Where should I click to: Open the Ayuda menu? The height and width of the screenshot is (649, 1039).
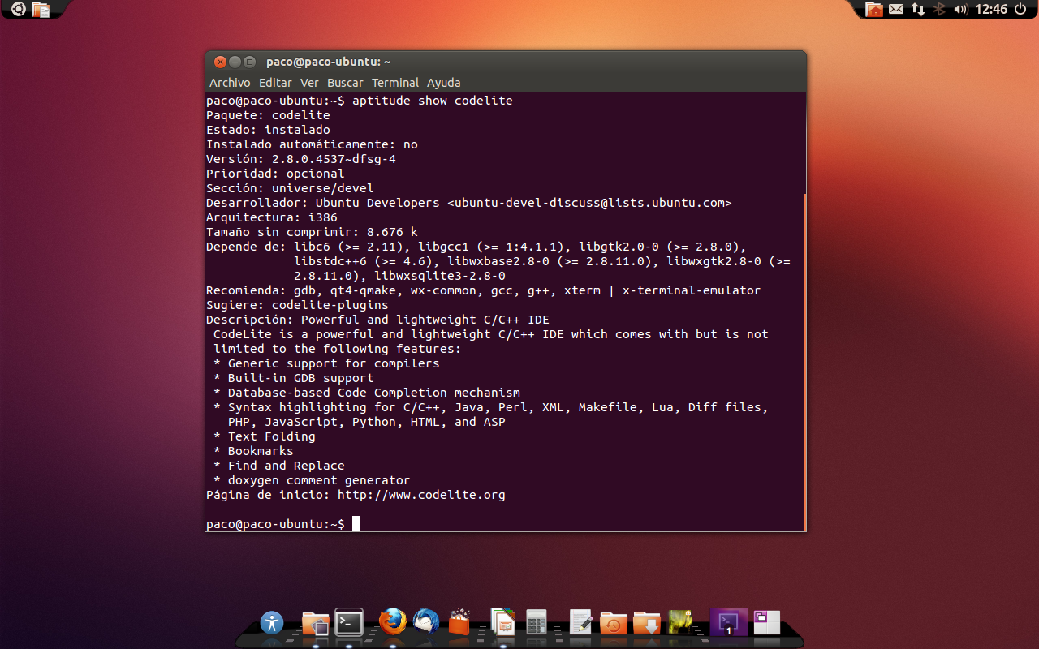tap(444, 83)
